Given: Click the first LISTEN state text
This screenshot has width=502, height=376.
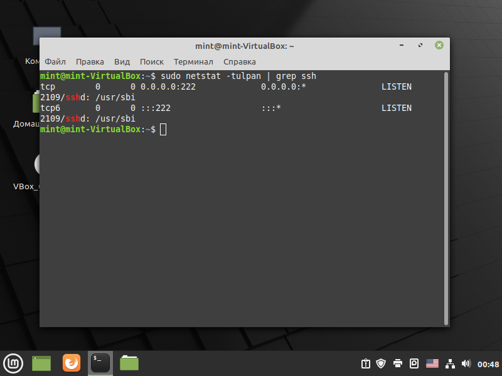Looking at the screenshot, I should click(397, 86).
